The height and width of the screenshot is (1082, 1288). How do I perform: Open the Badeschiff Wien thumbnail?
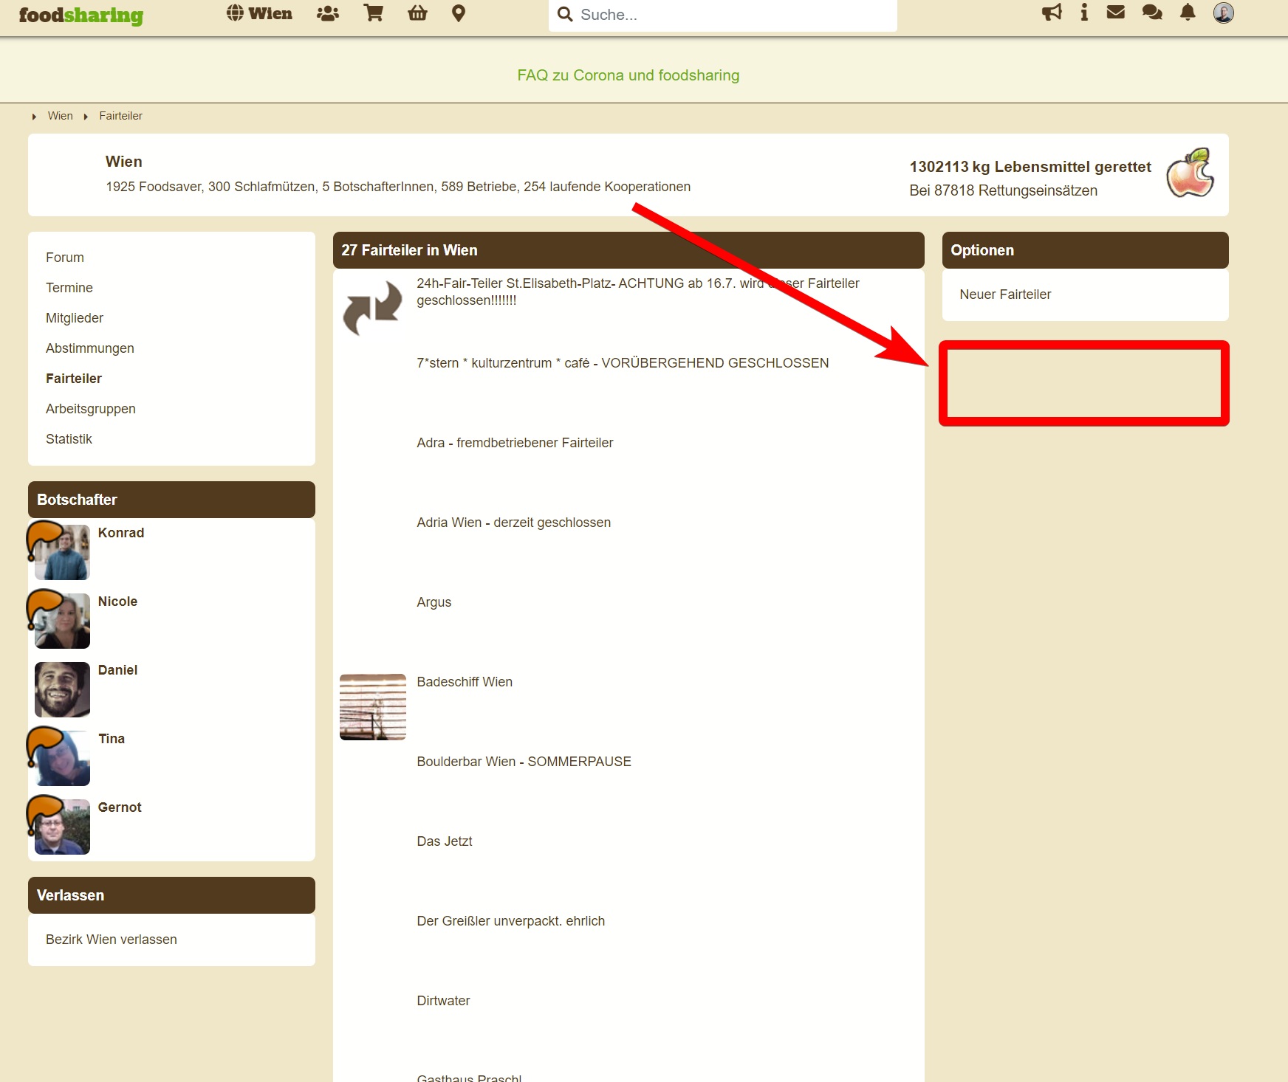point(373,707)
